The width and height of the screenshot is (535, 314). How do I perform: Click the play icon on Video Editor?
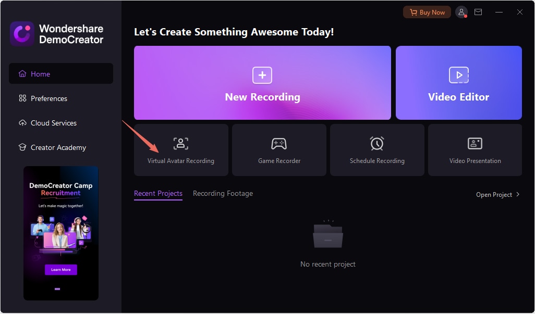[458, 75]
